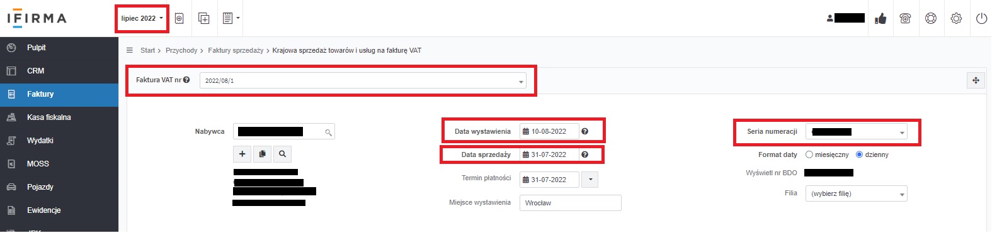The width and height of the screenshot is (997, 233).
Task: Open the lifebuoy help icon
Action: click(931, 19)
